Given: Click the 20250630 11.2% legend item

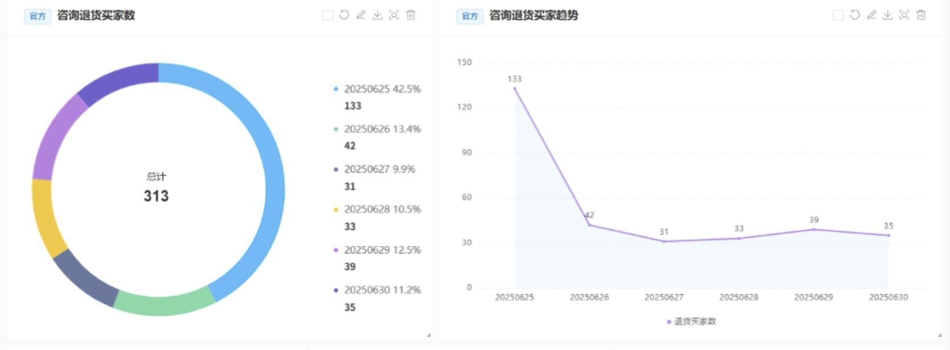Looking at the screenshot, I should (x=382, y=290).
